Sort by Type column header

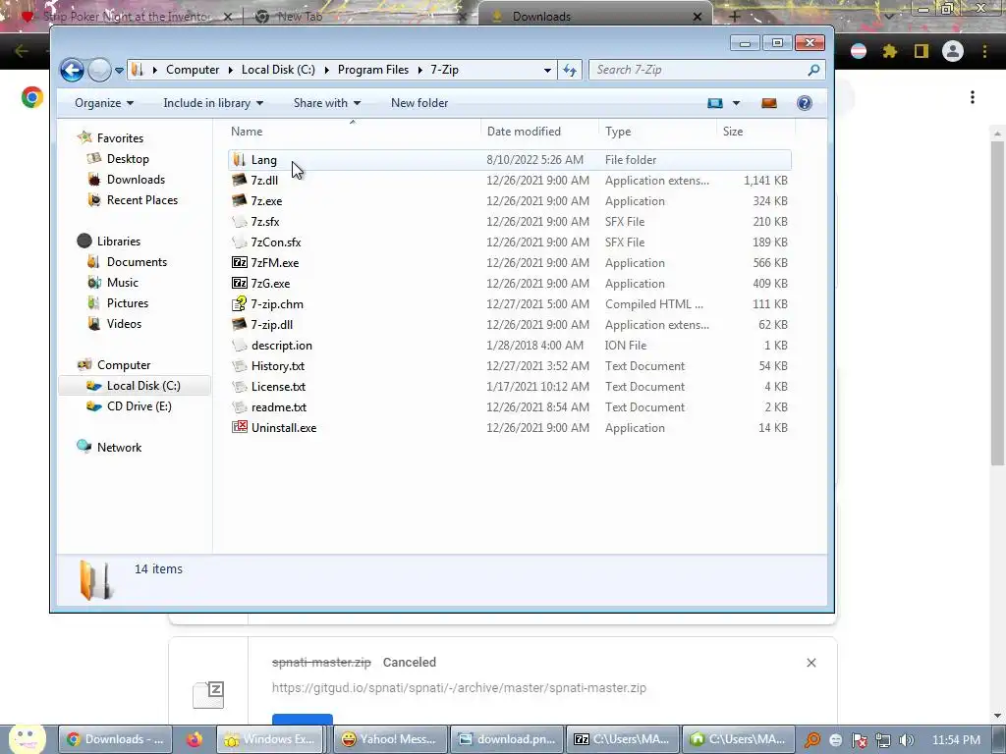[618, 132]
